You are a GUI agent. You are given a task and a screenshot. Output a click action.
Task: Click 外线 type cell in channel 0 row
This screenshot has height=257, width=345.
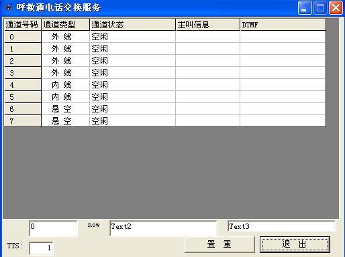pos(66,37)
